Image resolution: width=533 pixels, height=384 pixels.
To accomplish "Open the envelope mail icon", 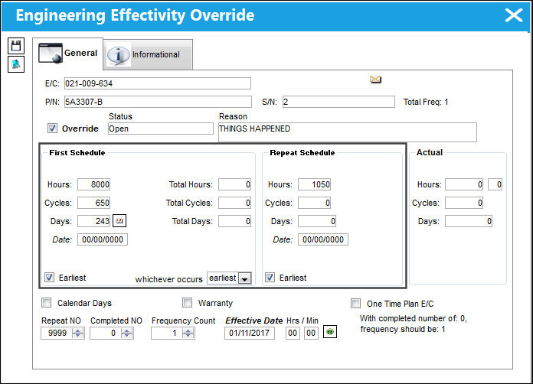I will tap(375, 80).
